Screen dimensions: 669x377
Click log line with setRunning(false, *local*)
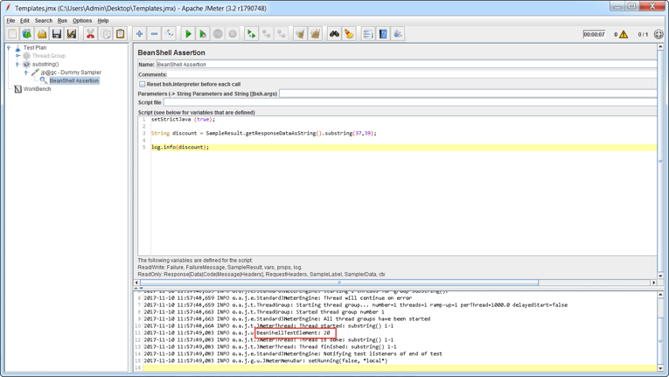pyautogui.click(x=266, y=360)
